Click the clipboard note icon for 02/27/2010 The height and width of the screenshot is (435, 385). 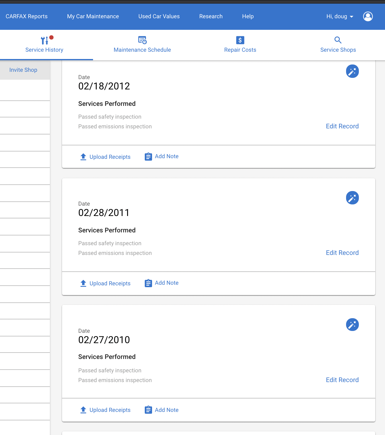point(148,410)
